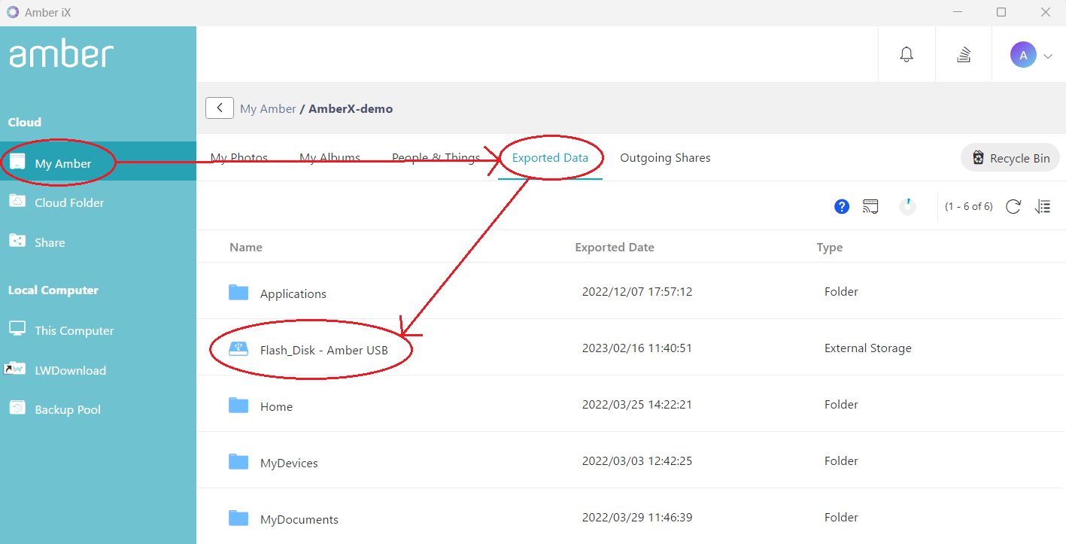The width and height of the screenshot is (1066, 544).
Task: Click the date 2022/03/29 11:46:39
Action: pyautogui.click(x=637, y=518)
